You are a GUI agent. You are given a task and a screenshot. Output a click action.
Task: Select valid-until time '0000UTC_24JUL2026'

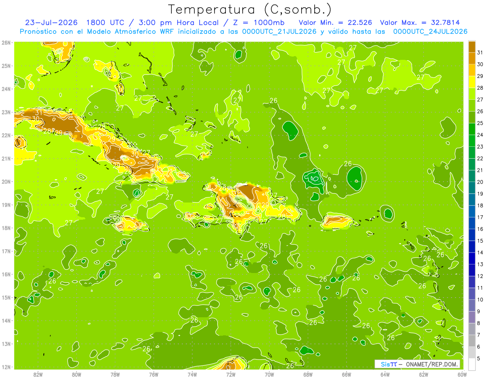click(x=430, y=32)
